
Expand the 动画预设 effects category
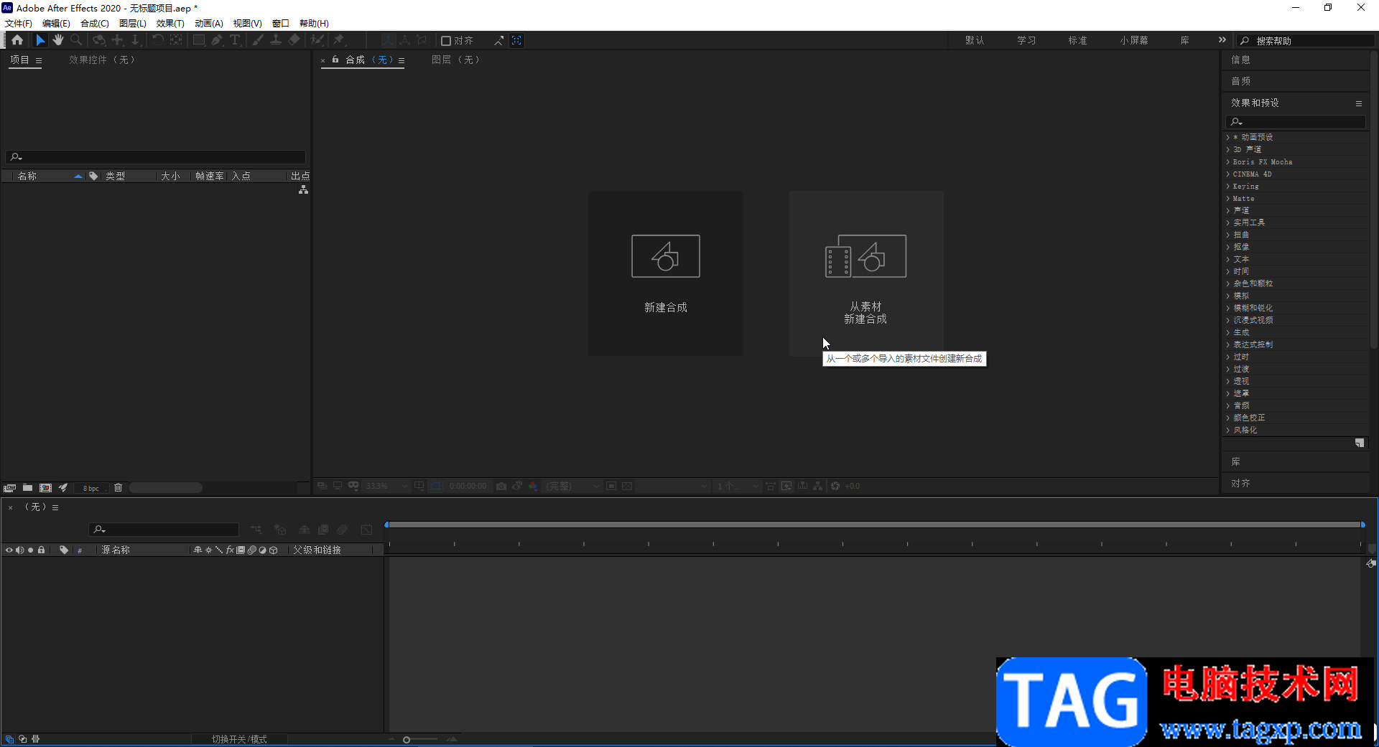pos(1227,137)
